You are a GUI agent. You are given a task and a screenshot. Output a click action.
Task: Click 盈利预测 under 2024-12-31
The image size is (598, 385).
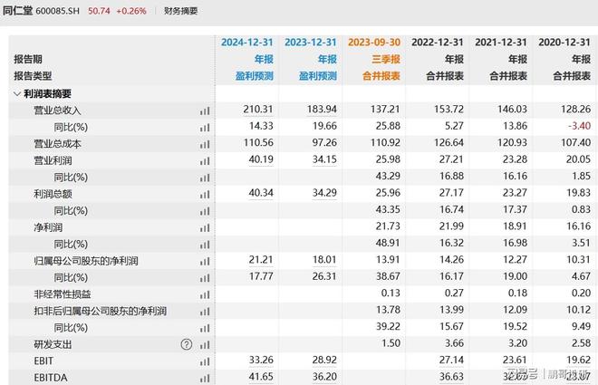[x=255, y=76]
